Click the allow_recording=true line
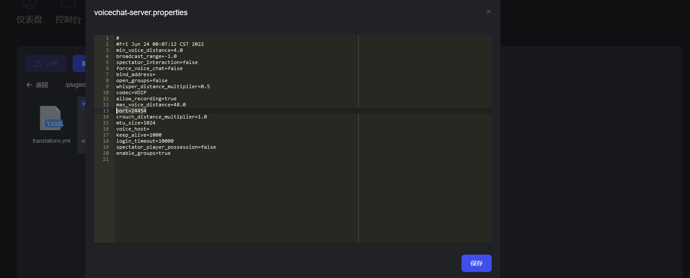 coord(146,99)
